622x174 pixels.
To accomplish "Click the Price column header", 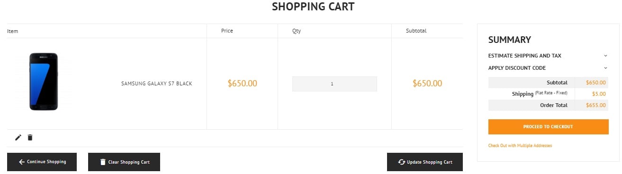I will pyautogui.click(x=227, y=31).
